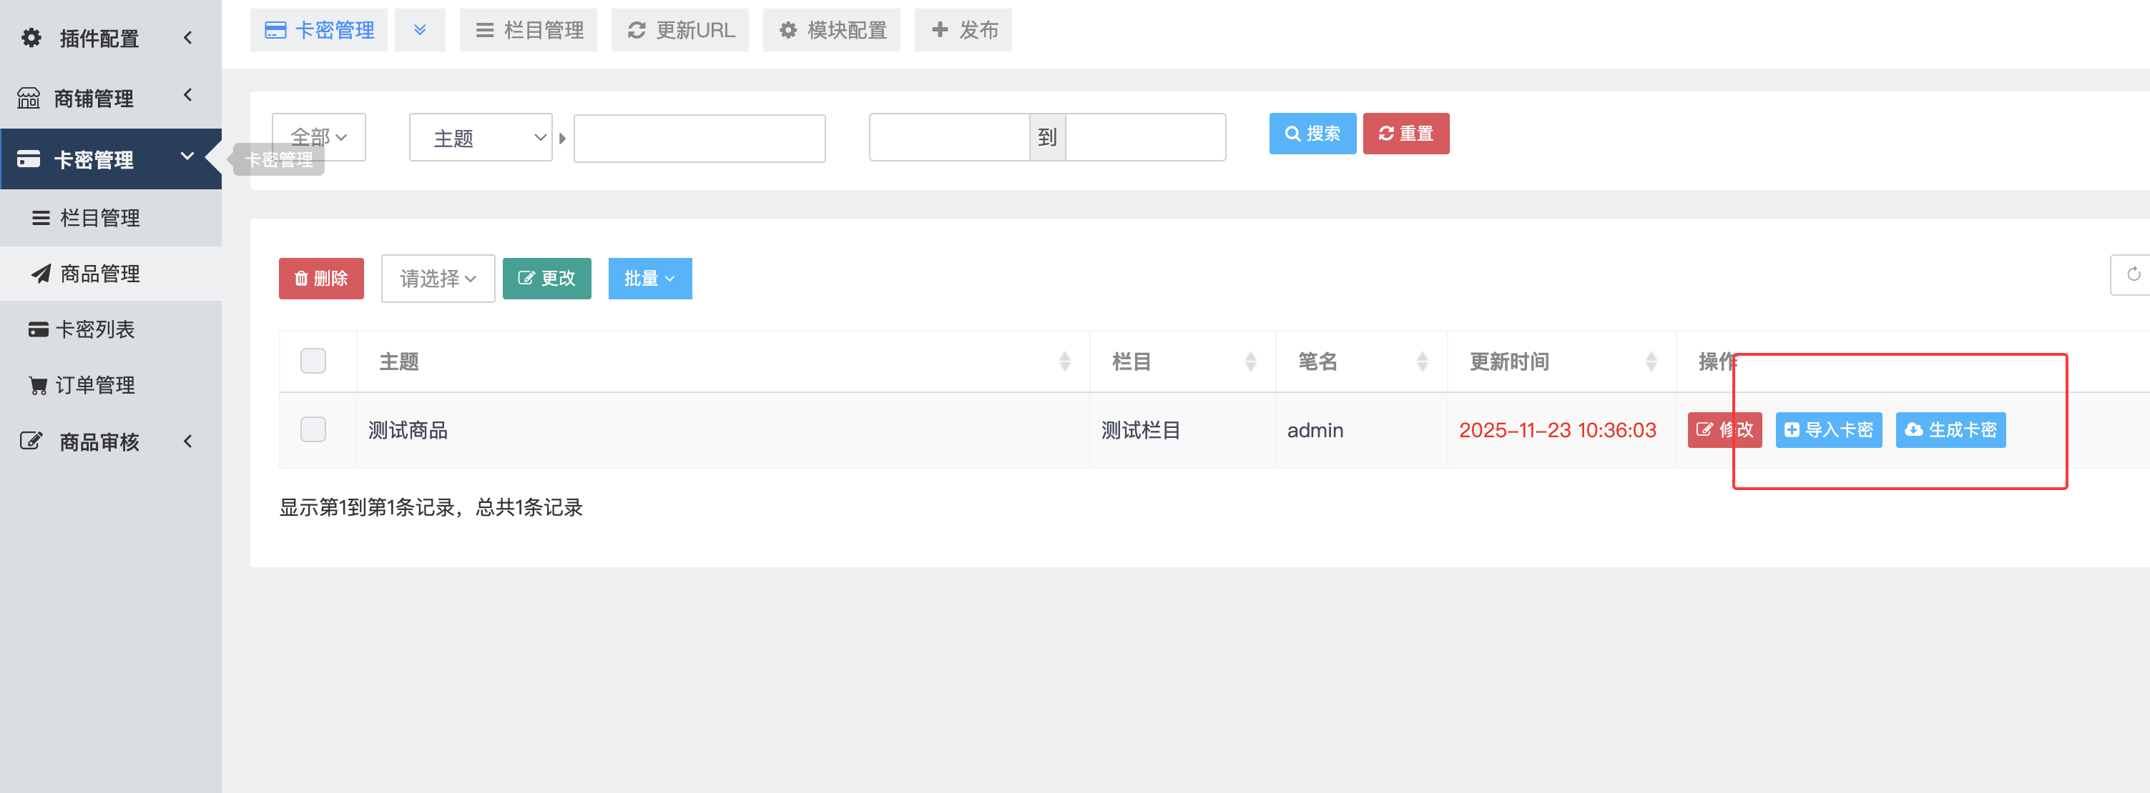This screenshot has width=2150, height=793.
Task: Click the 导入卡密 button with its plus icon
Action: (x=1828, y=430)
